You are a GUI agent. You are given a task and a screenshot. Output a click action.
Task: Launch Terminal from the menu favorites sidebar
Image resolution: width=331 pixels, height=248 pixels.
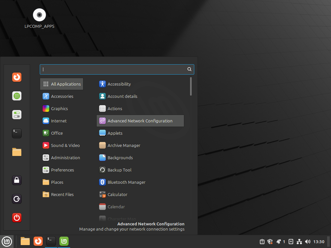17,133
